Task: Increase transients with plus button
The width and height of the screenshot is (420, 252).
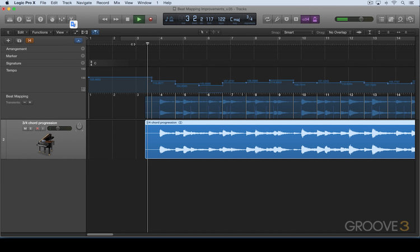Action: click(30, 102)
